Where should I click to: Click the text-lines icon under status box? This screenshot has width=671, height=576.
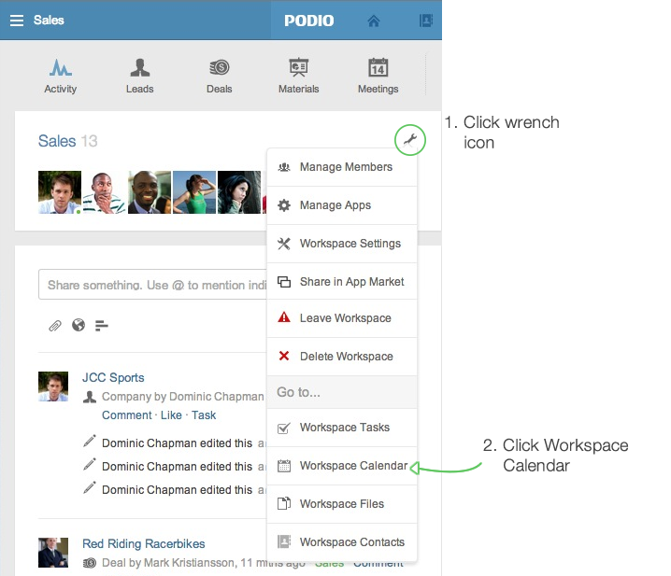[102, 326]
